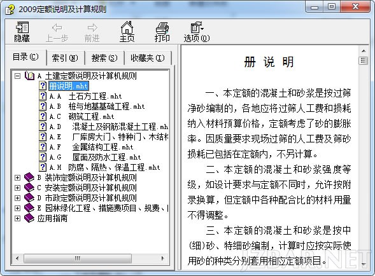Collapse the A 土建定额说明及计算机规则 node
The height and width of the screenshot is (276, 375).
(x=17, y=76)
